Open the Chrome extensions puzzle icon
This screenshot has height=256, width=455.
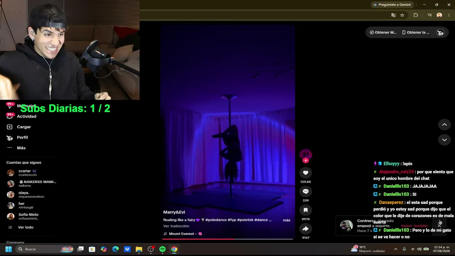[416, 15]
